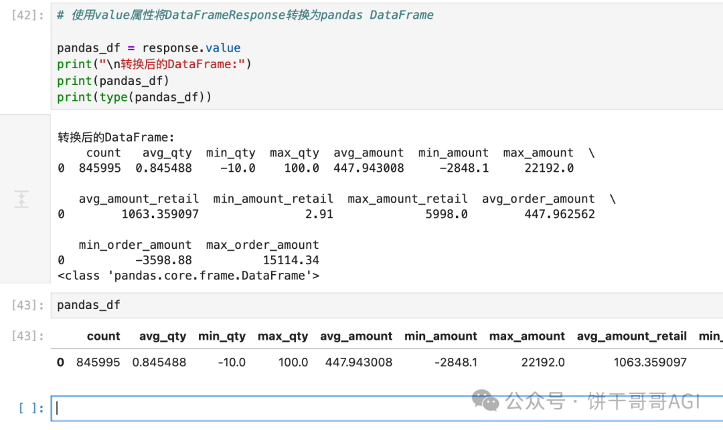Click the empty cell prompt '[ ]:'

coord(31,409)
